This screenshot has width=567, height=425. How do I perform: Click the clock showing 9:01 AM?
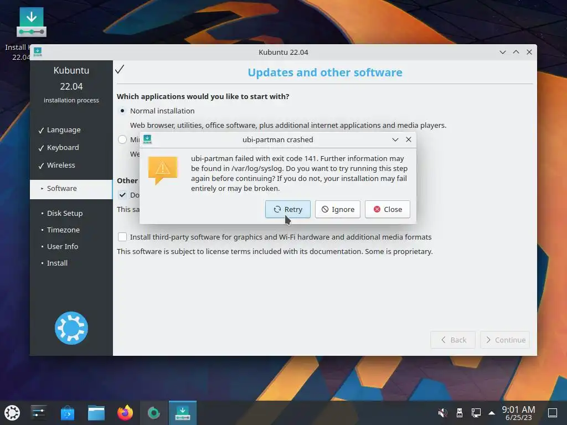click(518, 413)
